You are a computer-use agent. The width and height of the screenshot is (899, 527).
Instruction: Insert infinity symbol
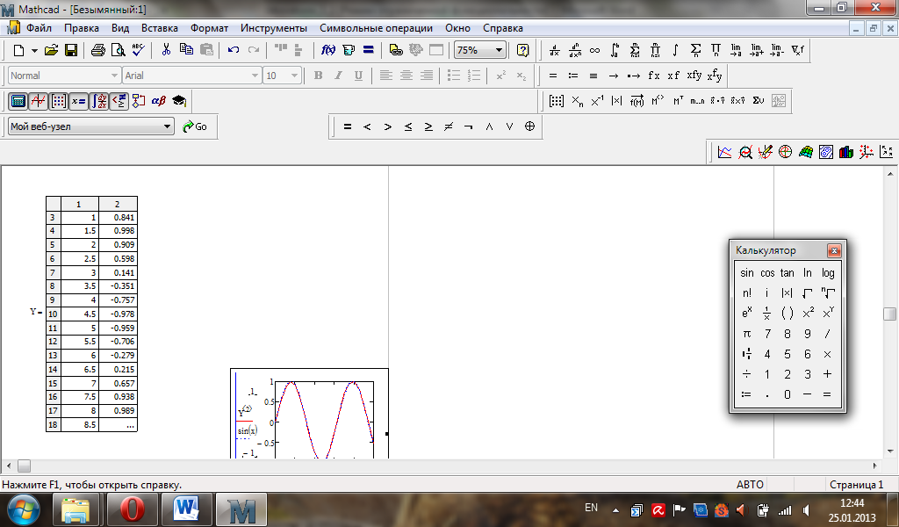coord(594,50)
